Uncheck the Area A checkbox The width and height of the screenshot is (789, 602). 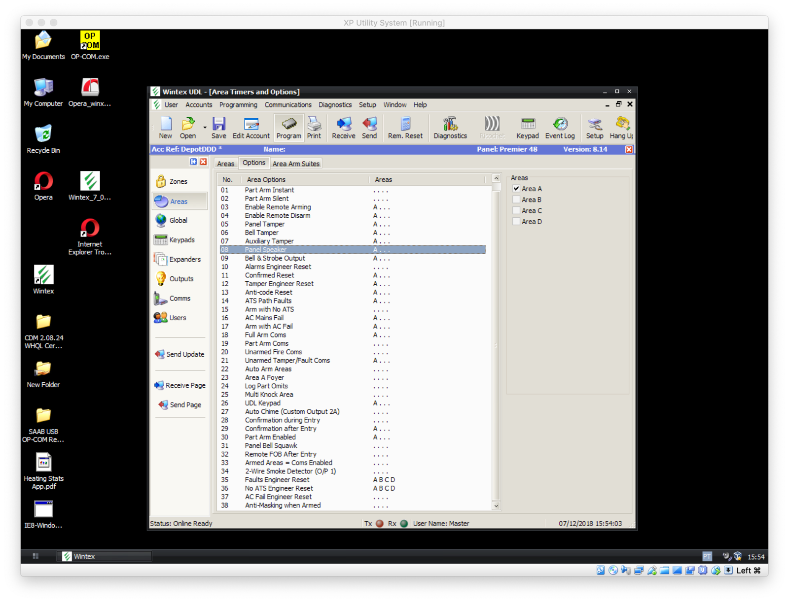(516, 189)
